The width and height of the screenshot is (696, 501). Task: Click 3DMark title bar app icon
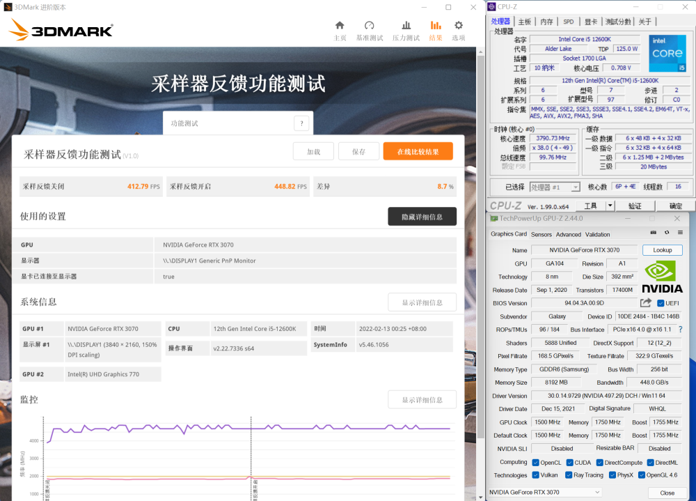click(x=8, y=7)
